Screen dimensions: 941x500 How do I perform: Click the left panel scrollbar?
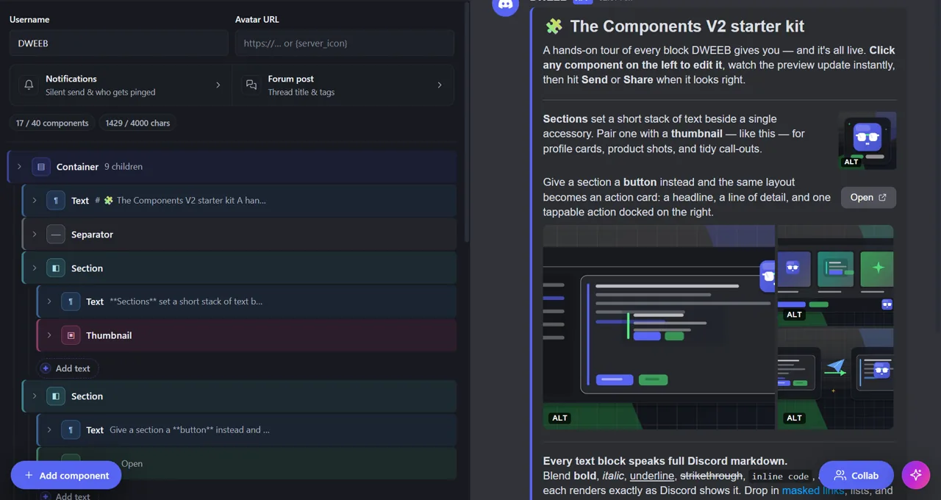coord(466,121)
